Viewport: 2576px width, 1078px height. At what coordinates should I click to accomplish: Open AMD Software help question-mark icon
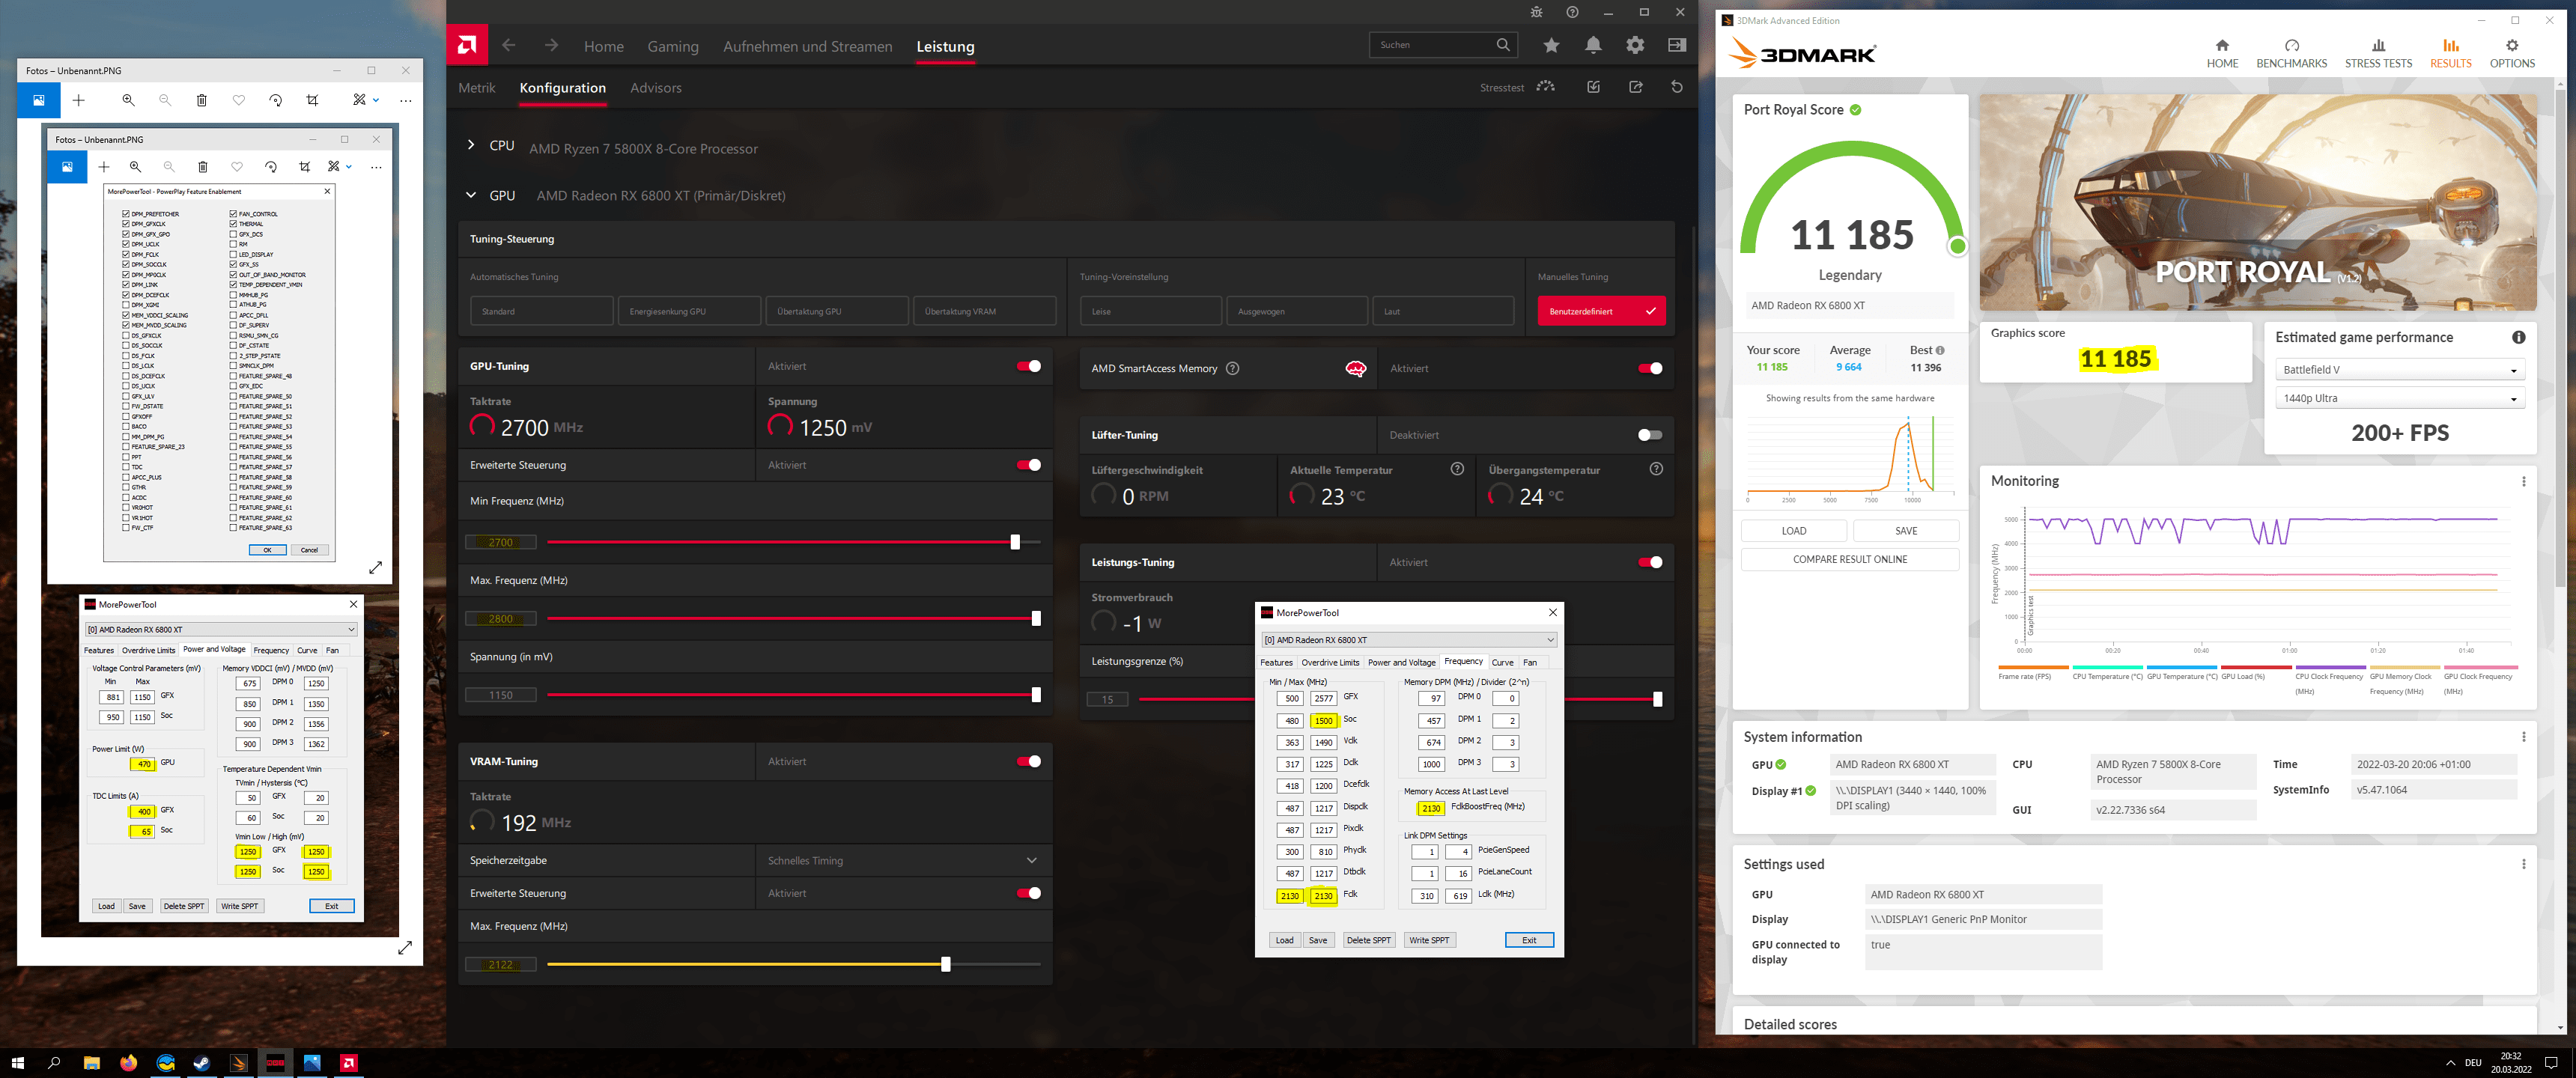click(x=1573, y=12)
